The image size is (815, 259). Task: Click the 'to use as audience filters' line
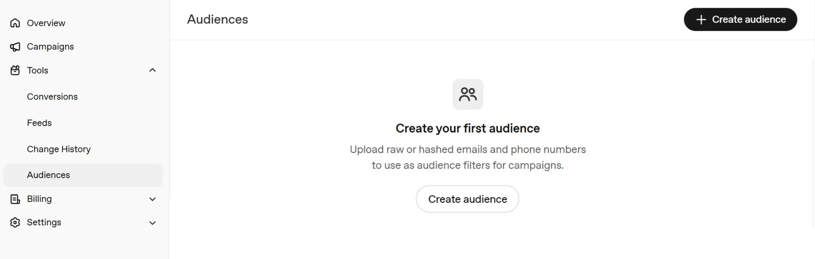[x=468, y=165]
